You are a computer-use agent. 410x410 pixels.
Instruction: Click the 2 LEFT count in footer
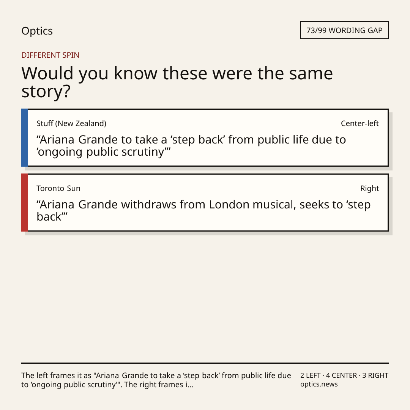click(311, 375)
